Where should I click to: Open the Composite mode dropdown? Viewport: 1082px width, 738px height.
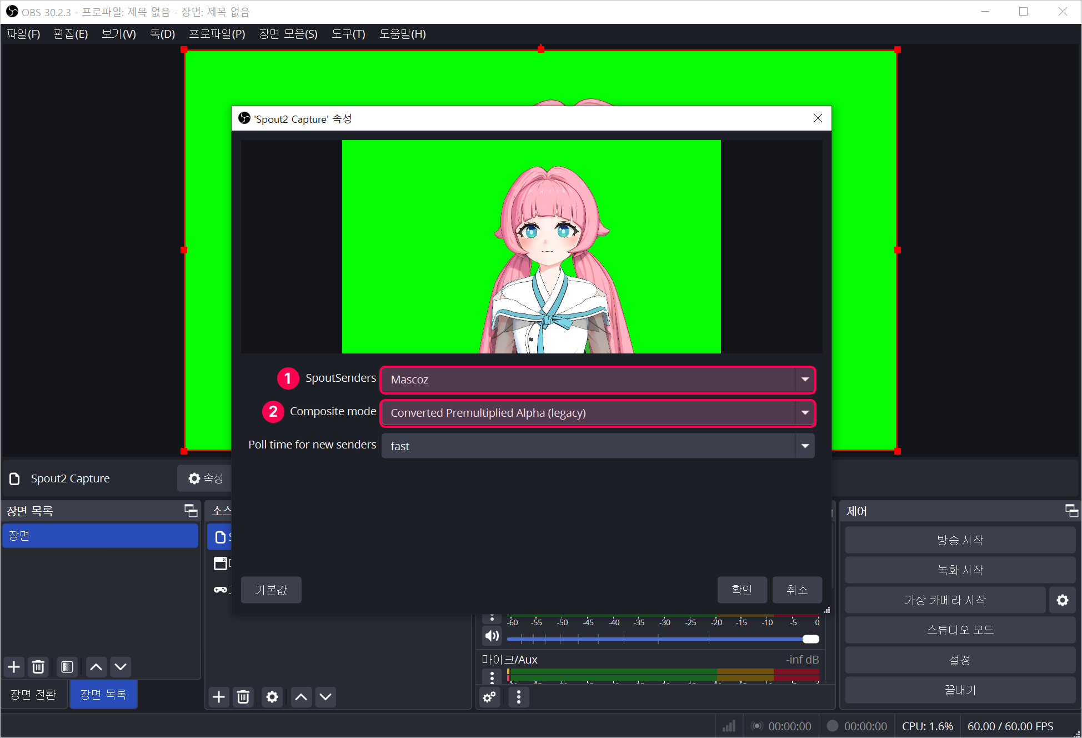coord(598,413)
